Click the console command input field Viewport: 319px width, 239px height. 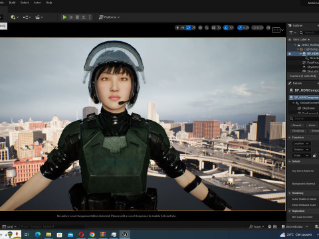click(x=53, y=226)
